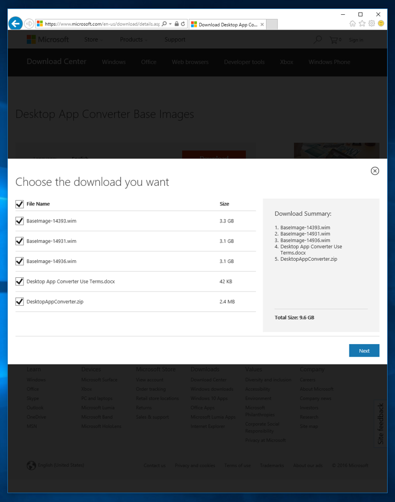Viewport: 395px width, 502px height.
Task: Open Download Center heading link
Action: 57,61
